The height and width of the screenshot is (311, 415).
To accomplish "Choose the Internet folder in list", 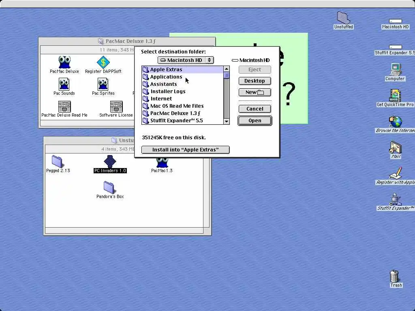I will tap(183, 99).
